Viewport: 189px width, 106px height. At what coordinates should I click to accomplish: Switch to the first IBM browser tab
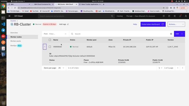click(x=19, y=4)
